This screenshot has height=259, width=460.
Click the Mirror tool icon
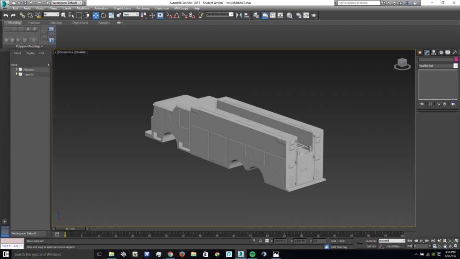click(239, 15)
